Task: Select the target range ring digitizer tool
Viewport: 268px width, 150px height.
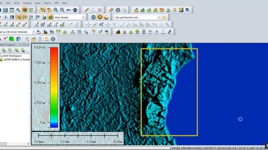Action: [x=43, y=25]
